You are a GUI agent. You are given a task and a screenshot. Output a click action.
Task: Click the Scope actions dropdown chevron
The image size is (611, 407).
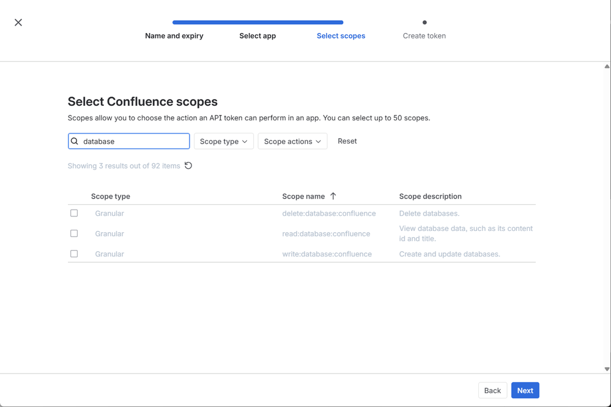click(319, 141)
